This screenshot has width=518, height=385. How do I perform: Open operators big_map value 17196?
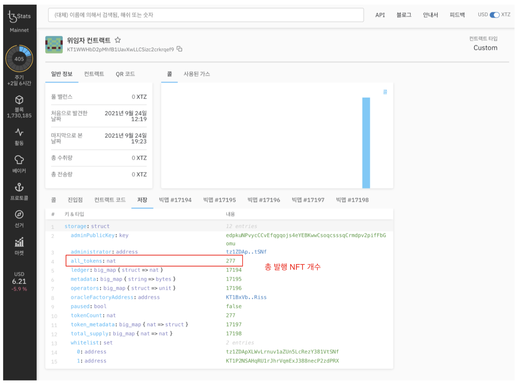234,288
